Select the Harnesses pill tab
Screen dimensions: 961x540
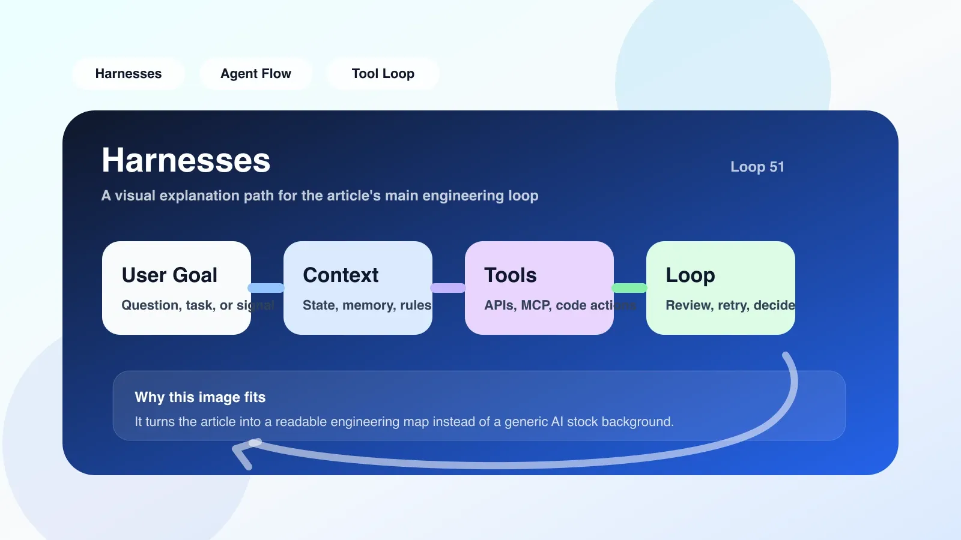tap(128, 74)
